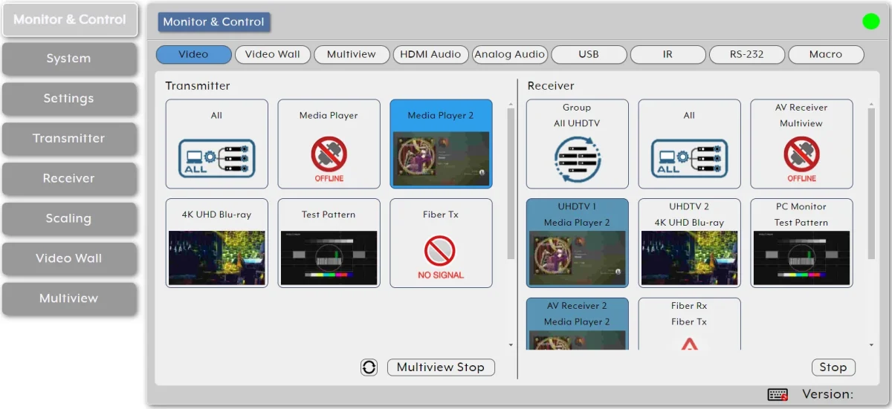Screen dimensions: 892x409
Task: Select the All transmitters icon tile
Action: 216,157
